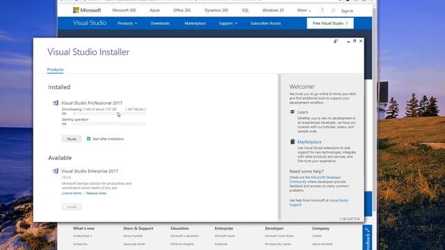Open the Marketplace link in Welcome panel
Viewport: 445px width, 250px height.
coord(309,142)
